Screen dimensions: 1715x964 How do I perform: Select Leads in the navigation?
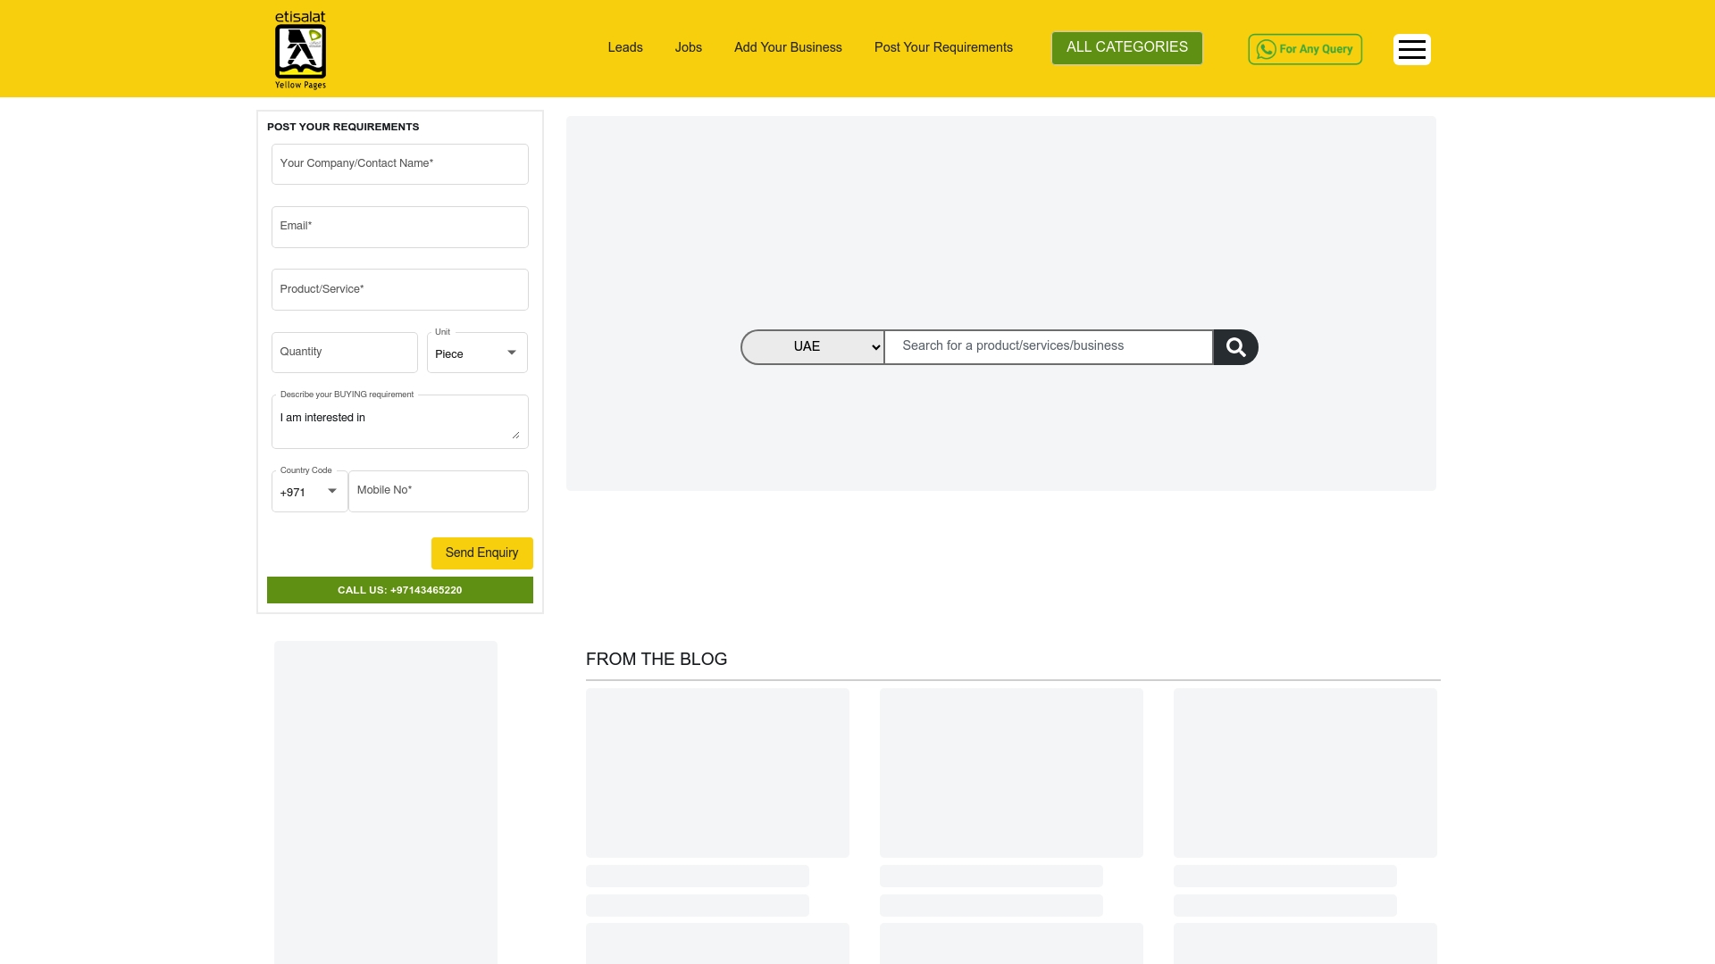coord(624,48)
